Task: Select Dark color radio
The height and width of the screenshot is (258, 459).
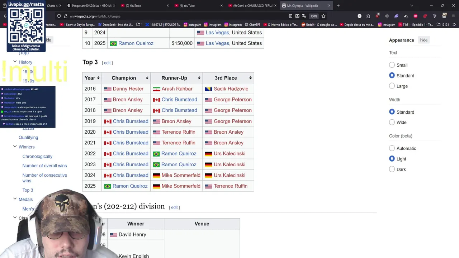Action: 392,169
